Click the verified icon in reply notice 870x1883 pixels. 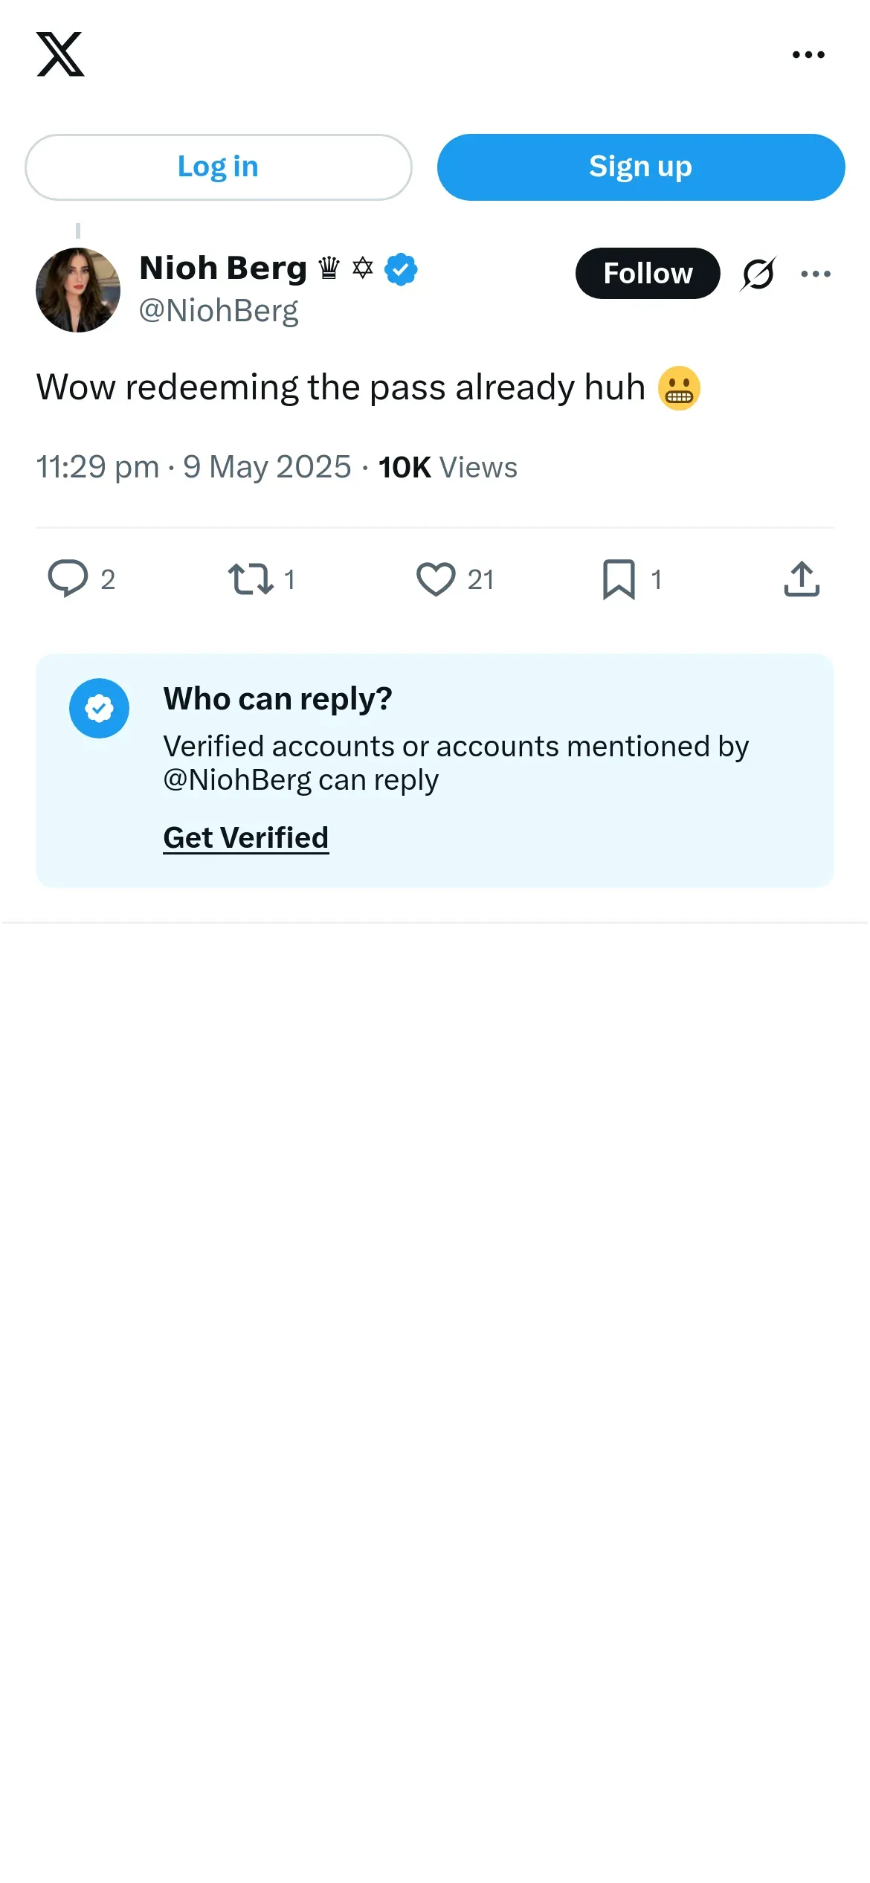tap(99, 708)
